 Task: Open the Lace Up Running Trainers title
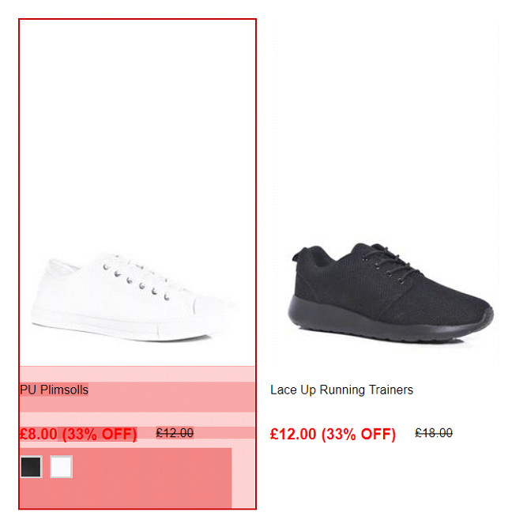(x=341, y=390)
